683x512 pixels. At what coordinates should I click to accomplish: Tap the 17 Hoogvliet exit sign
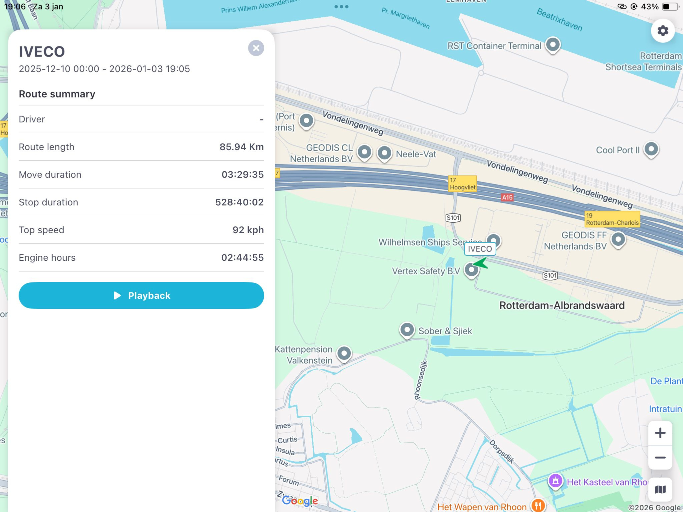pyautogui.click(x=462, y=184)
